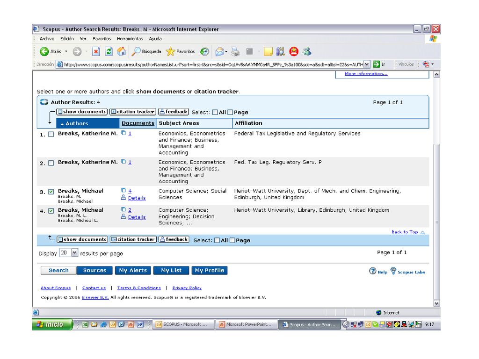This screenshot has height=359, width=479.
Task: Click the page scrollbar up arrow
Action: (x=437, y=74)
